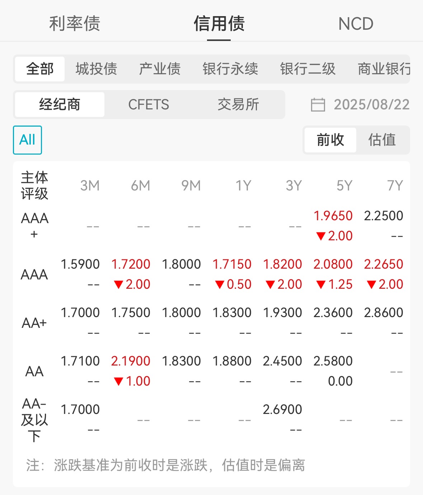Switch data source to CFETS
This screenshot has height=495, width=423.
coord(149,104)
